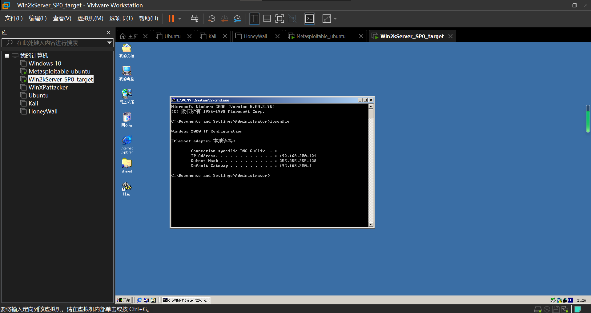Click the cmd.exe taskbar button

(x=187, y=300)
